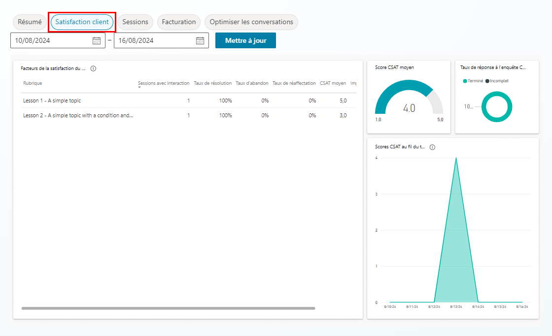Sort by CSAT moyen column header
The image size is (552, 336).
[x=333, y=83]
